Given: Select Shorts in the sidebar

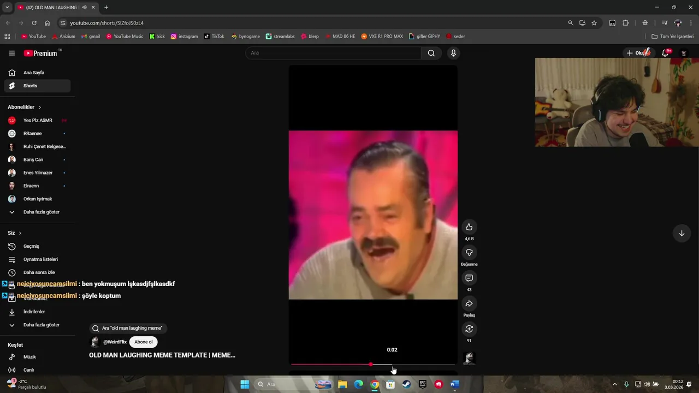Looking at the screenshot, I should click(37, 86).
